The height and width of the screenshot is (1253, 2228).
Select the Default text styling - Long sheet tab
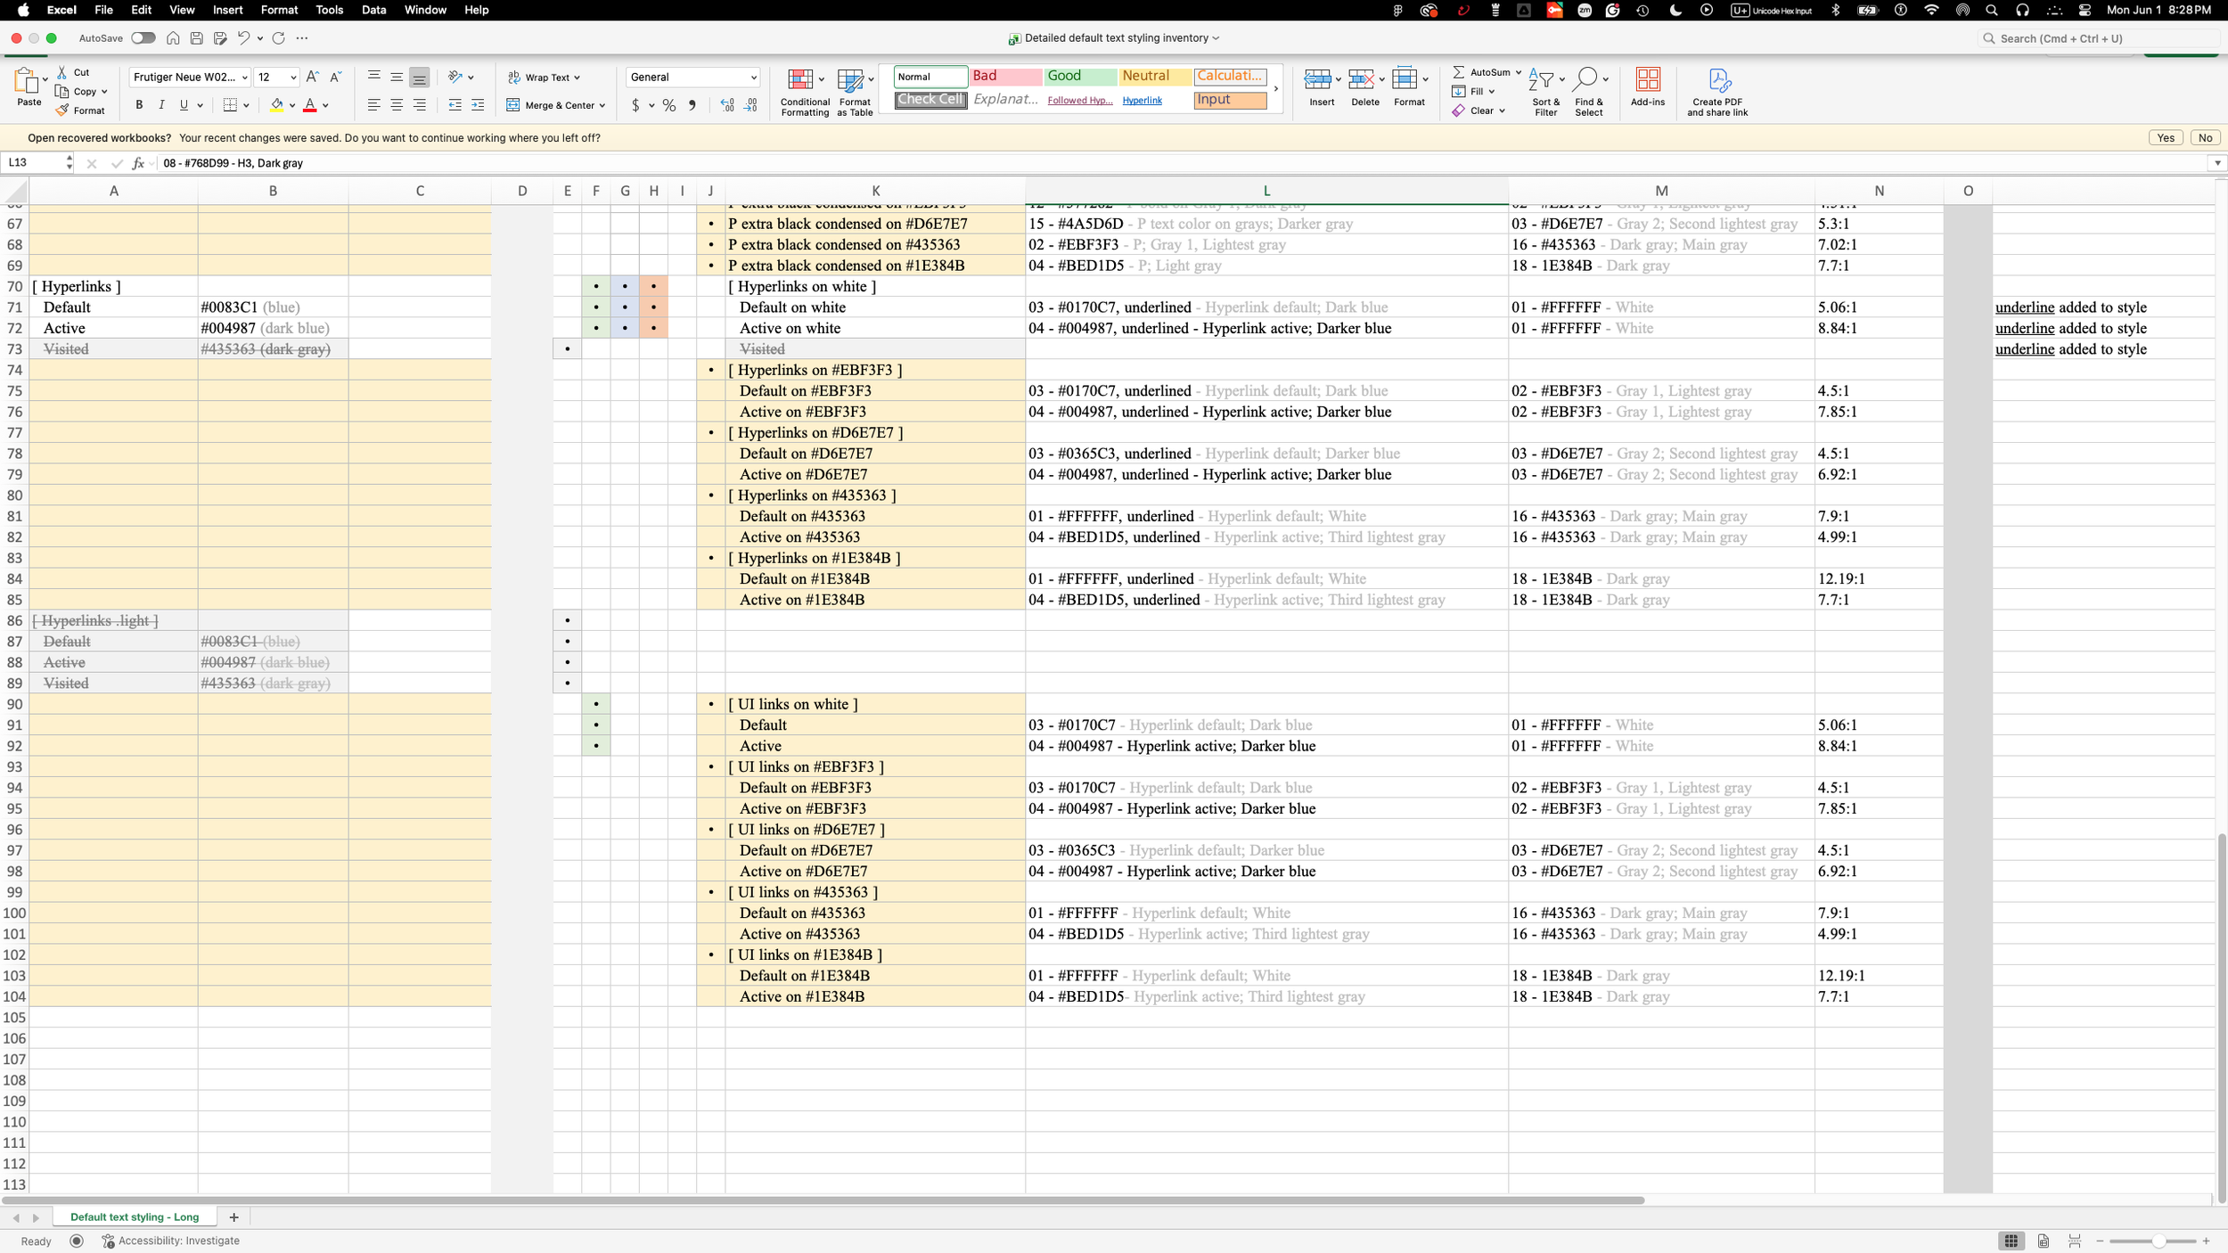tap(135, 1216)
